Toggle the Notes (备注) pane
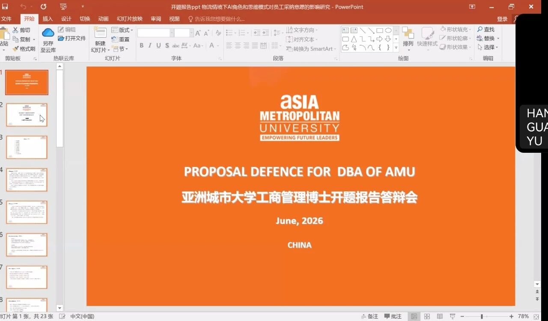Image resolution: width=548 pixels, height=321 pixels. 369,317
